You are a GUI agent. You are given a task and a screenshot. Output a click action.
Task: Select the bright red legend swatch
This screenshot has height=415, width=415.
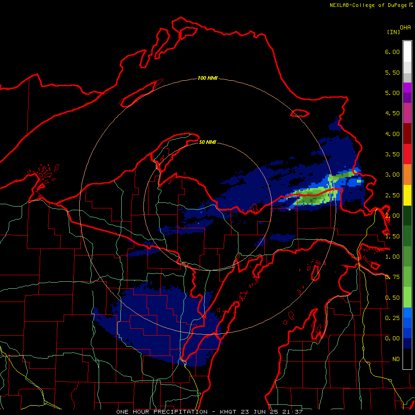pyautogui.click(x=407, y=154)
